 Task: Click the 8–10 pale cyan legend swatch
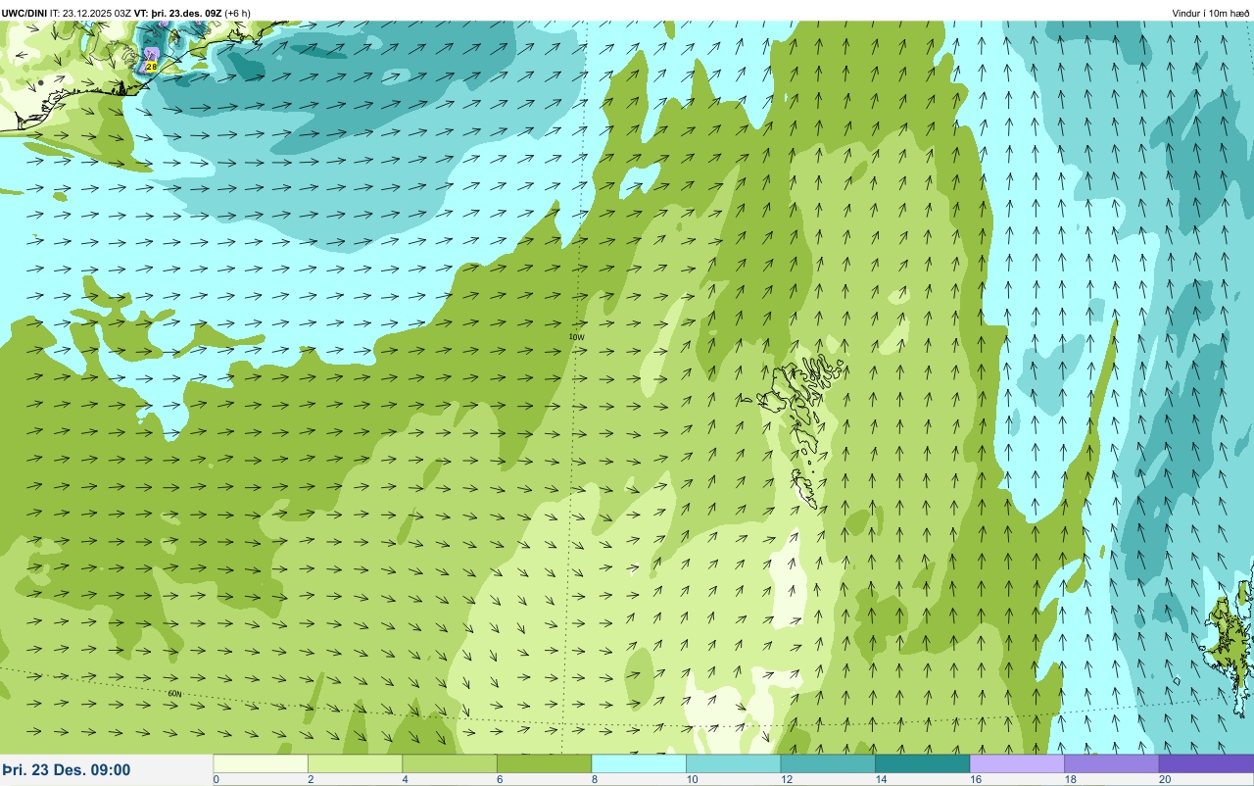click(x=639, y=762)
